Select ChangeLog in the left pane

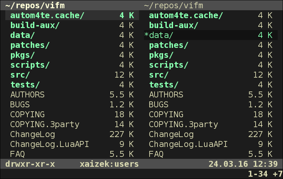(x=72, y=134)
